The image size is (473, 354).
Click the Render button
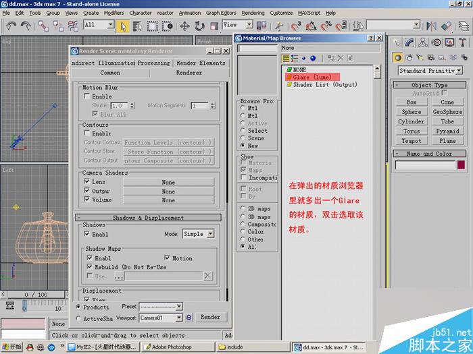tap(211, 317)
